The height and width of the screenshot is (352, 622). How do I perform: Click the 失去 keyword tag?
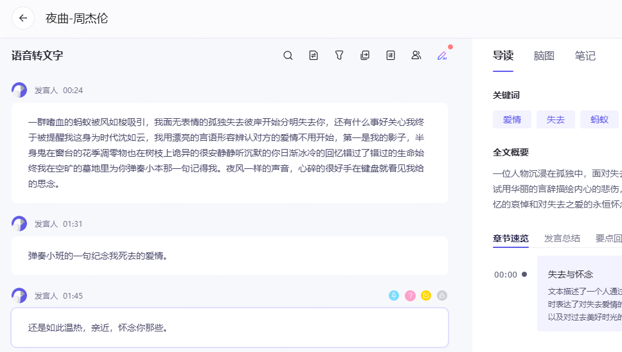[x=556, y=119]
